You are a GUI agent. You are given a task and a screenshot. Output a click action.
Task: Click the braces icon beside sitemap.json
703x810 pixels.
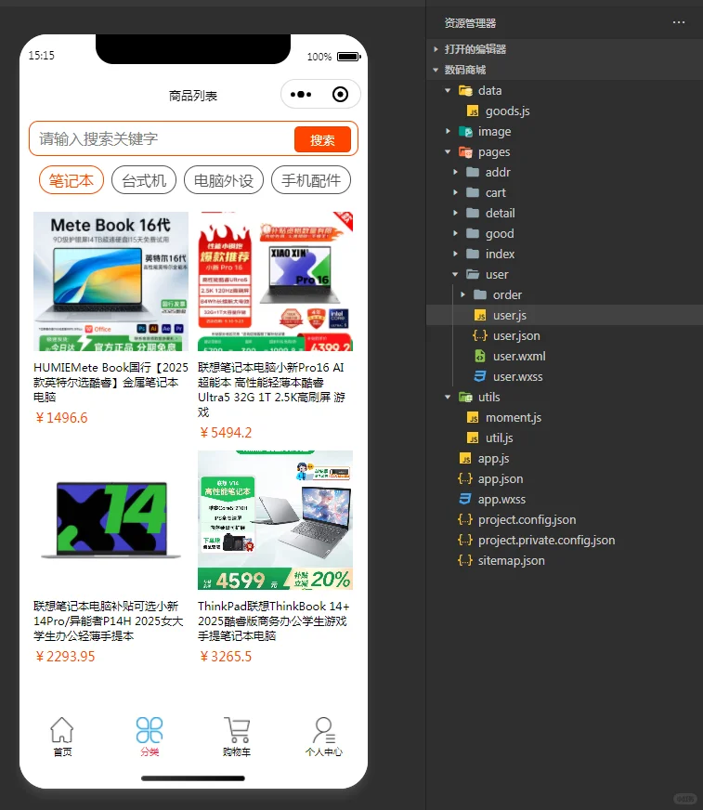click(x=465, y=560)
